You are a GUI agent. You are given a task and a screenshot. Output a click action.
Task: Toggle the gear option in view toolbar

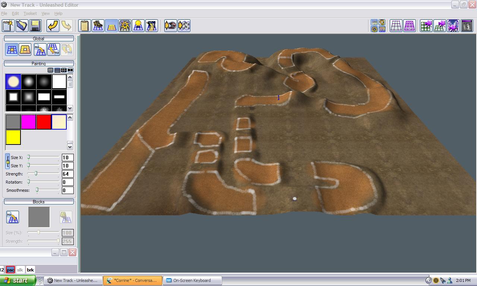click(374, 29)
